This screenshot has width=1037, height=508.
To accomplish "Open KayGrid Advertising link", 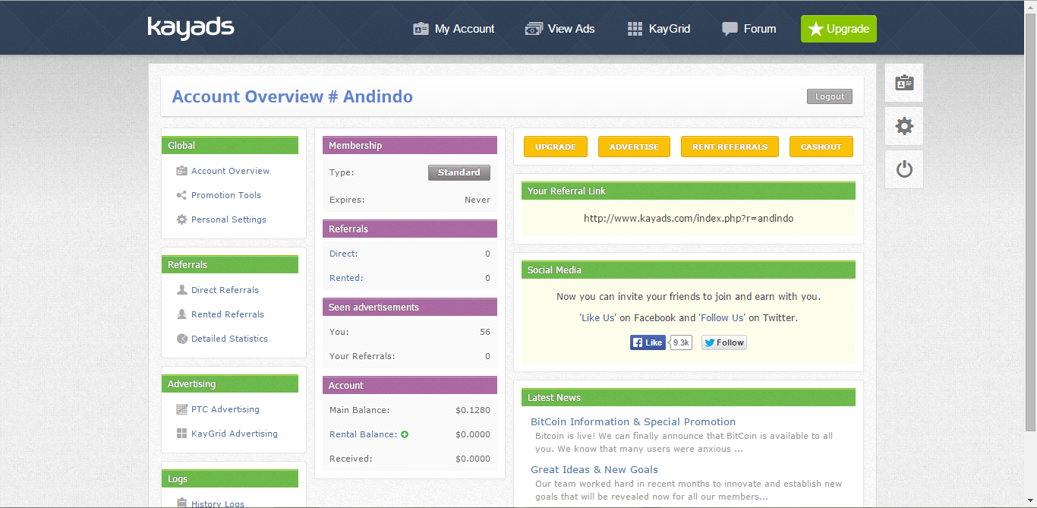I will point(235,434).
